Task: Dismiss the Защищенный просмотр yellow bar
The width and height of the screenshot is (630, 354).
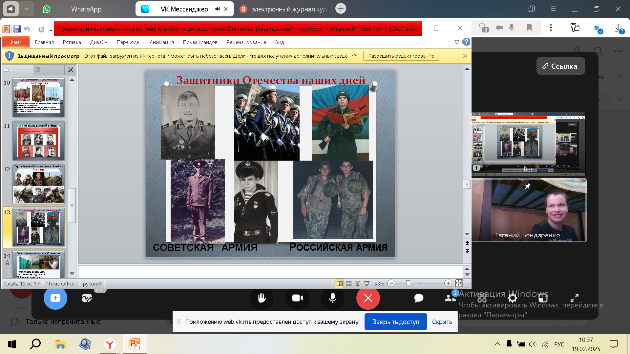Action: (465, 56)
